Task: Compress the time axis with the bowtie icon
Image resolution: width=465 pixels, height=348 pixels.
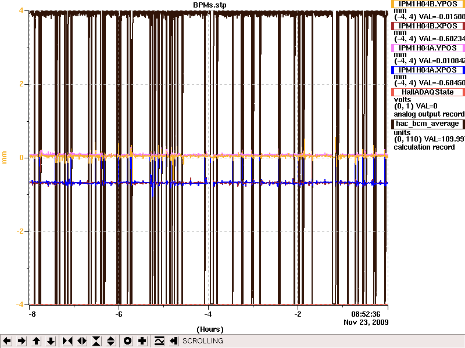Action: [x=67, y=341]
